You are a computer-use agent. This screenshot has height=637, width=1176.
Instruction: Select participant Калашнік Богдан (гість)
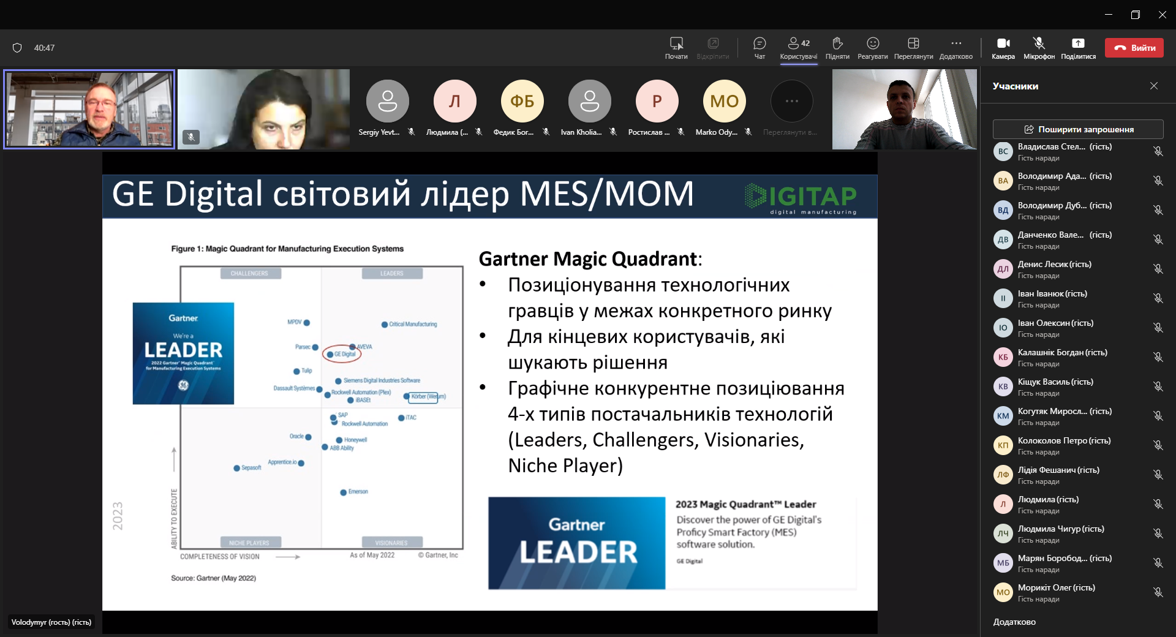(x=1078, y=357)
